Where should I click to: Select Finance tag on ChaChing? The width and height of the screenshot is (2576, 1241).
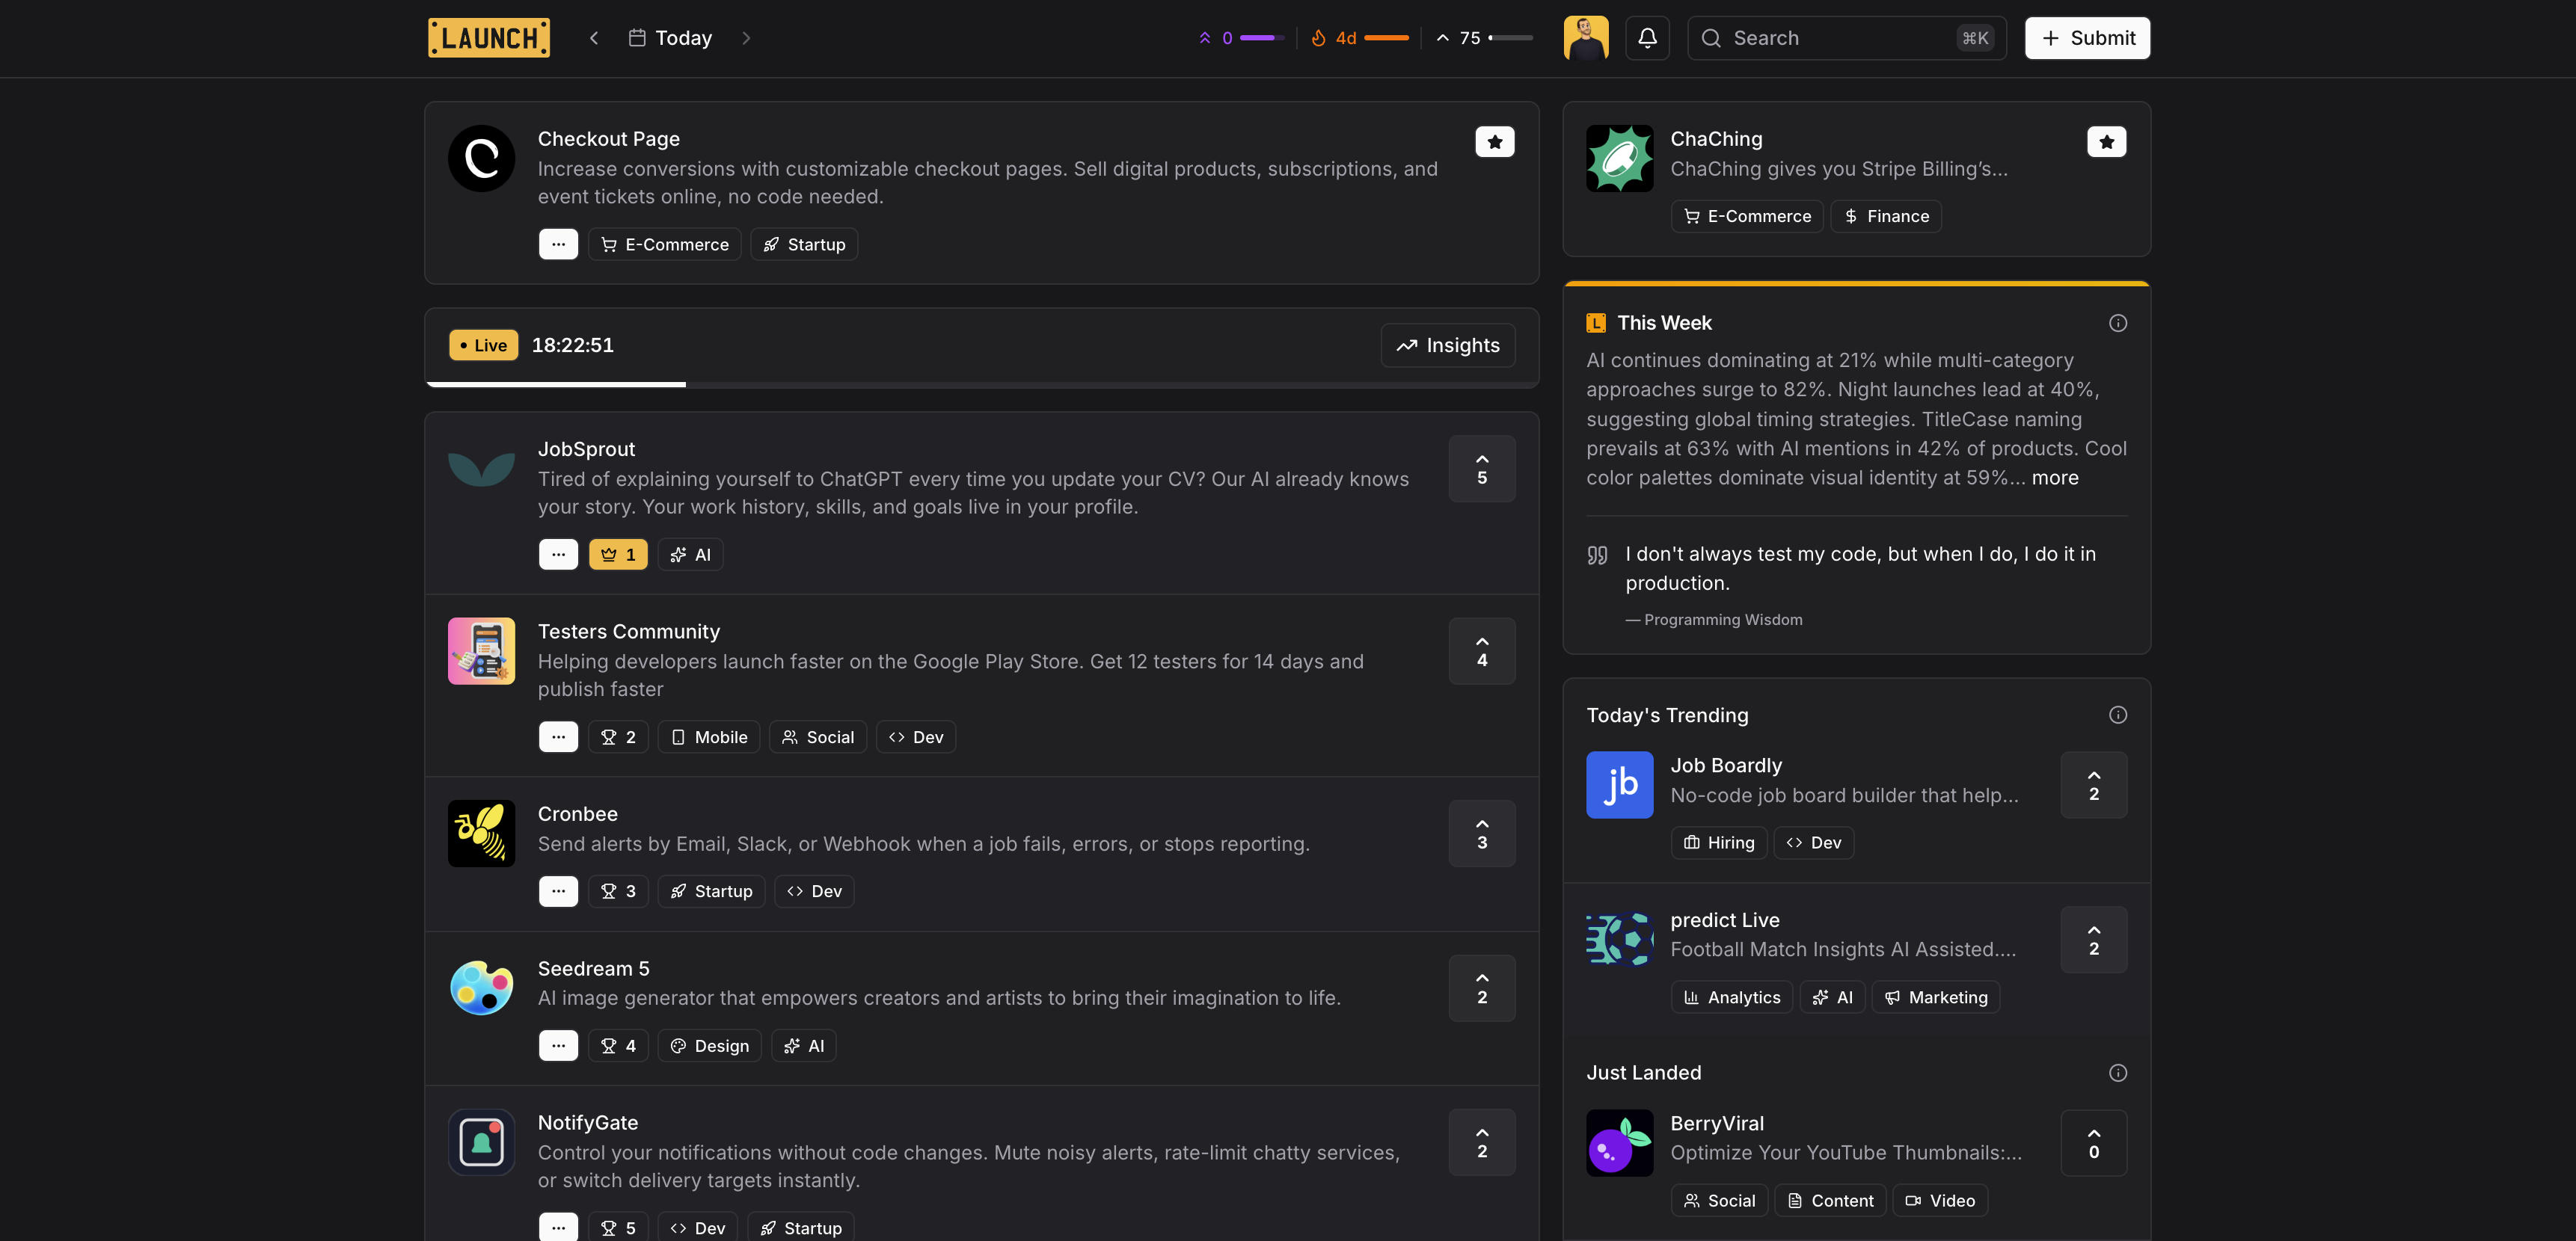pos(1886,217)
